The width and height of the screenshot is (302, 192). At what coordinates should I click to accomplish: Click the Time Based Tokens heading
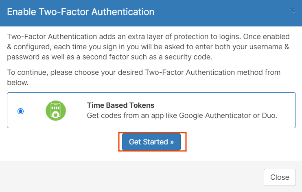click(x=120, y=105)
